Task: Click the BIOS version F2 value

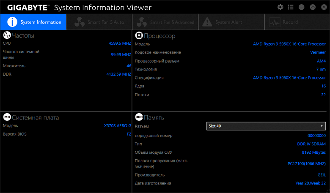Action: (129, 134)
